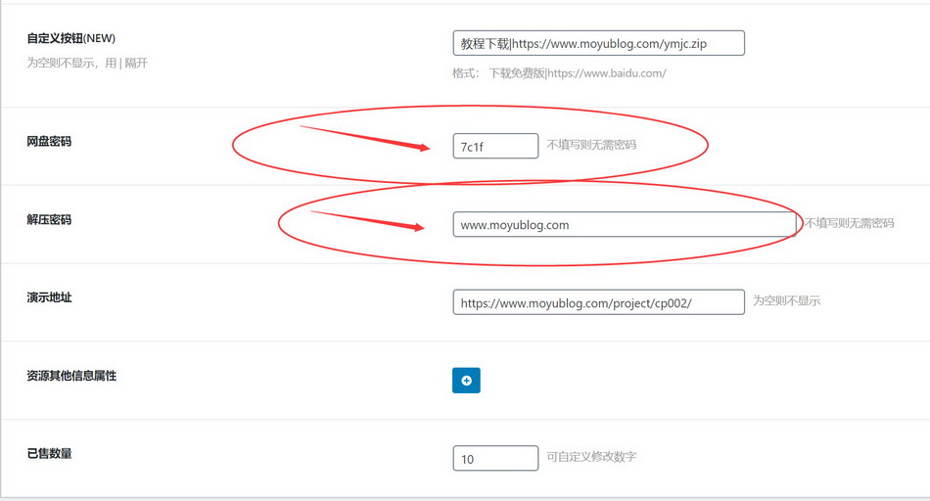Click 不填写则无需密码 hint beside 解压密码 field
The width and height of the screenshot is (930, 501).
pos(849,223)
